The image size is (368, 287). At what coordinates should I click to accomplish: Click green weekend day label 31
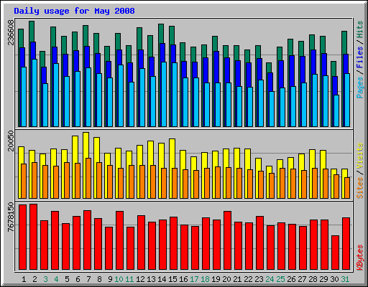click(x=345, y=279)
